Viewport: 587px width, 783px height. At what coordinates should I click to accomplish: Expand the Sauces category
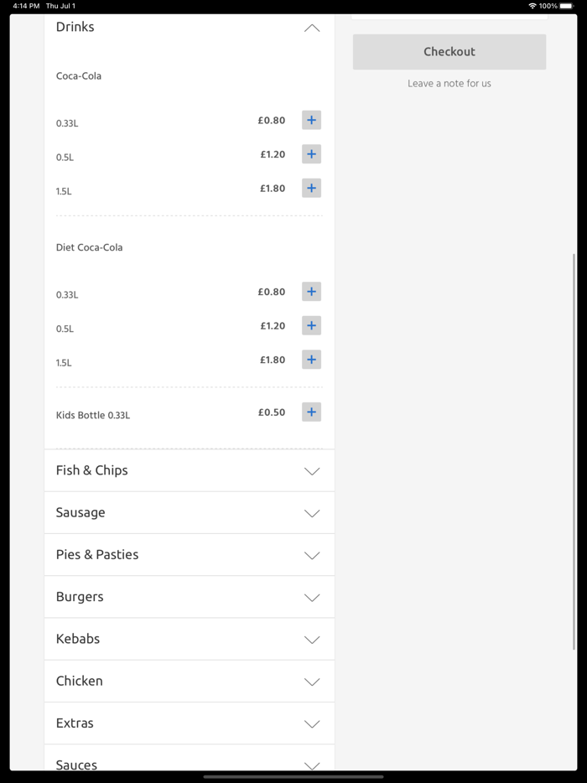312,765
